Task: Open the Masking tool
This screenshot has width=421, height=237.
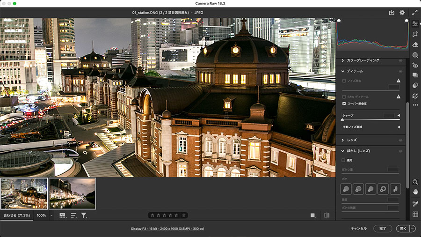Action: 415,55
